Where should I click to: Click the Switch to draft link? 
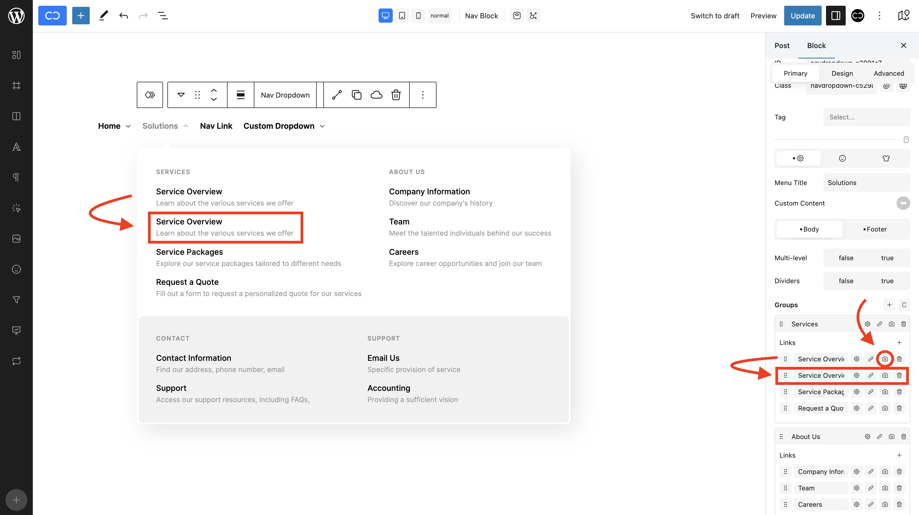point(715,16)
